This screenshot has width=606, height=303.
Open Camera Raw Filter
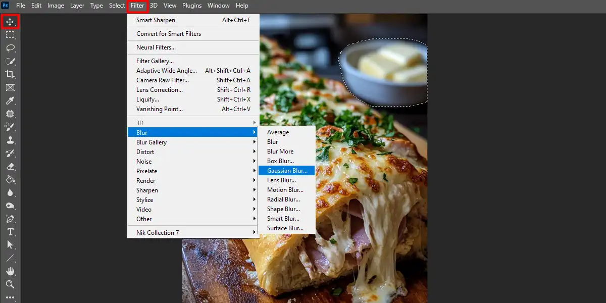(193, 80)
